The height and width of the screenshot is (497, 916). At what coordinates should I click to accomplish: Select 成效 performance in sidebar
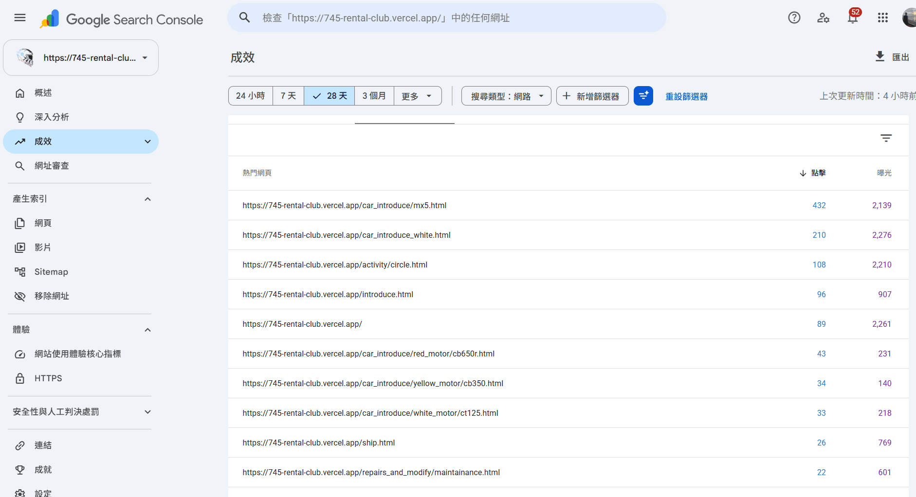[81, 142]
